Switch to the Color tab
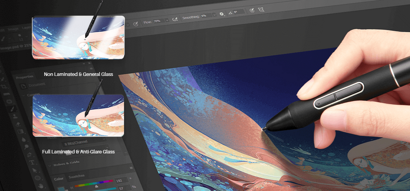410x191 pixels. pyautogui.click(x=59, y=179)
